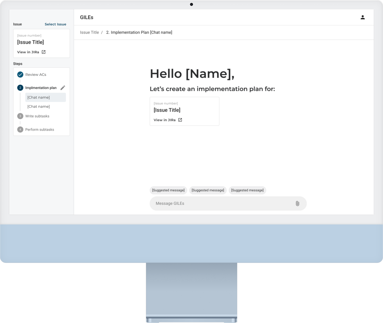The height and width of the screenshot is (323, 383).
Task: Go to the Perform subtasks step
Action: click(x=40, y=129)
